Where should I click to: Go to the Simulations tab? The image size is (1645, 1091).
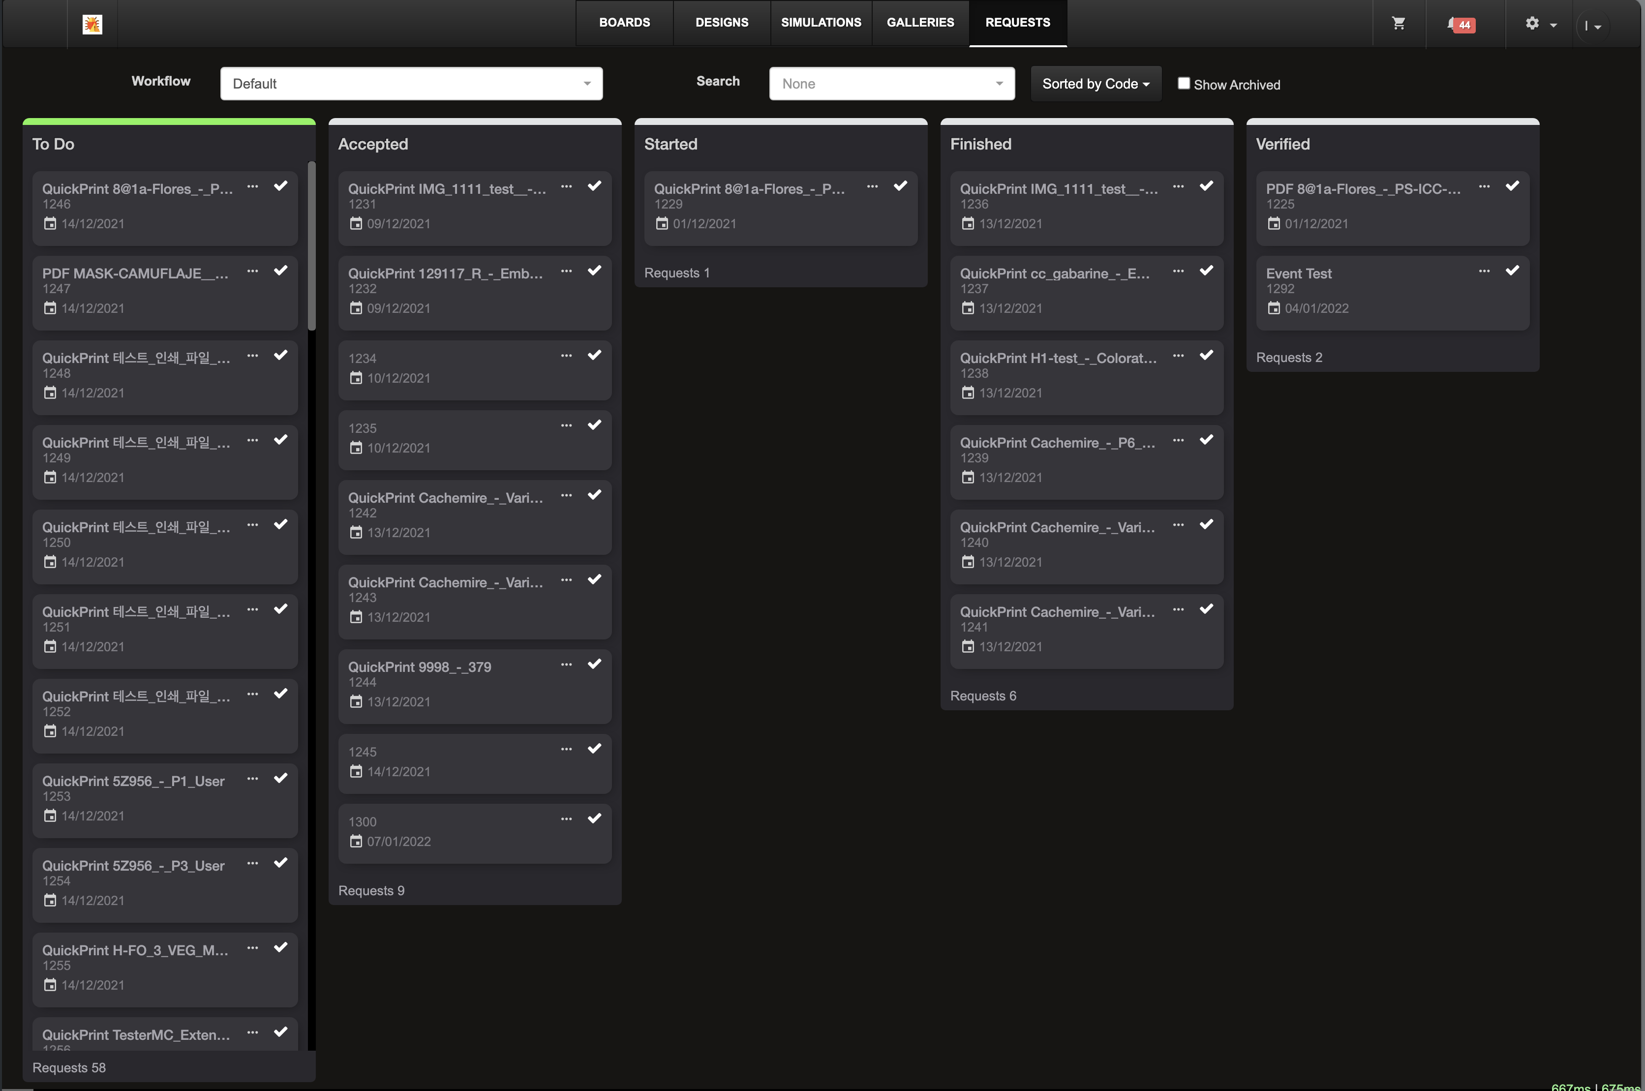coord(821,22)
